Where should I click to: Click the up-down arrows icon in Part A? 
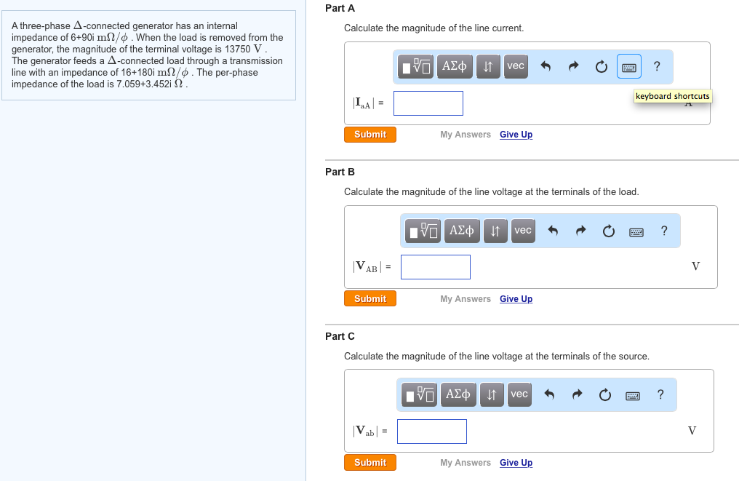(488, 65)
